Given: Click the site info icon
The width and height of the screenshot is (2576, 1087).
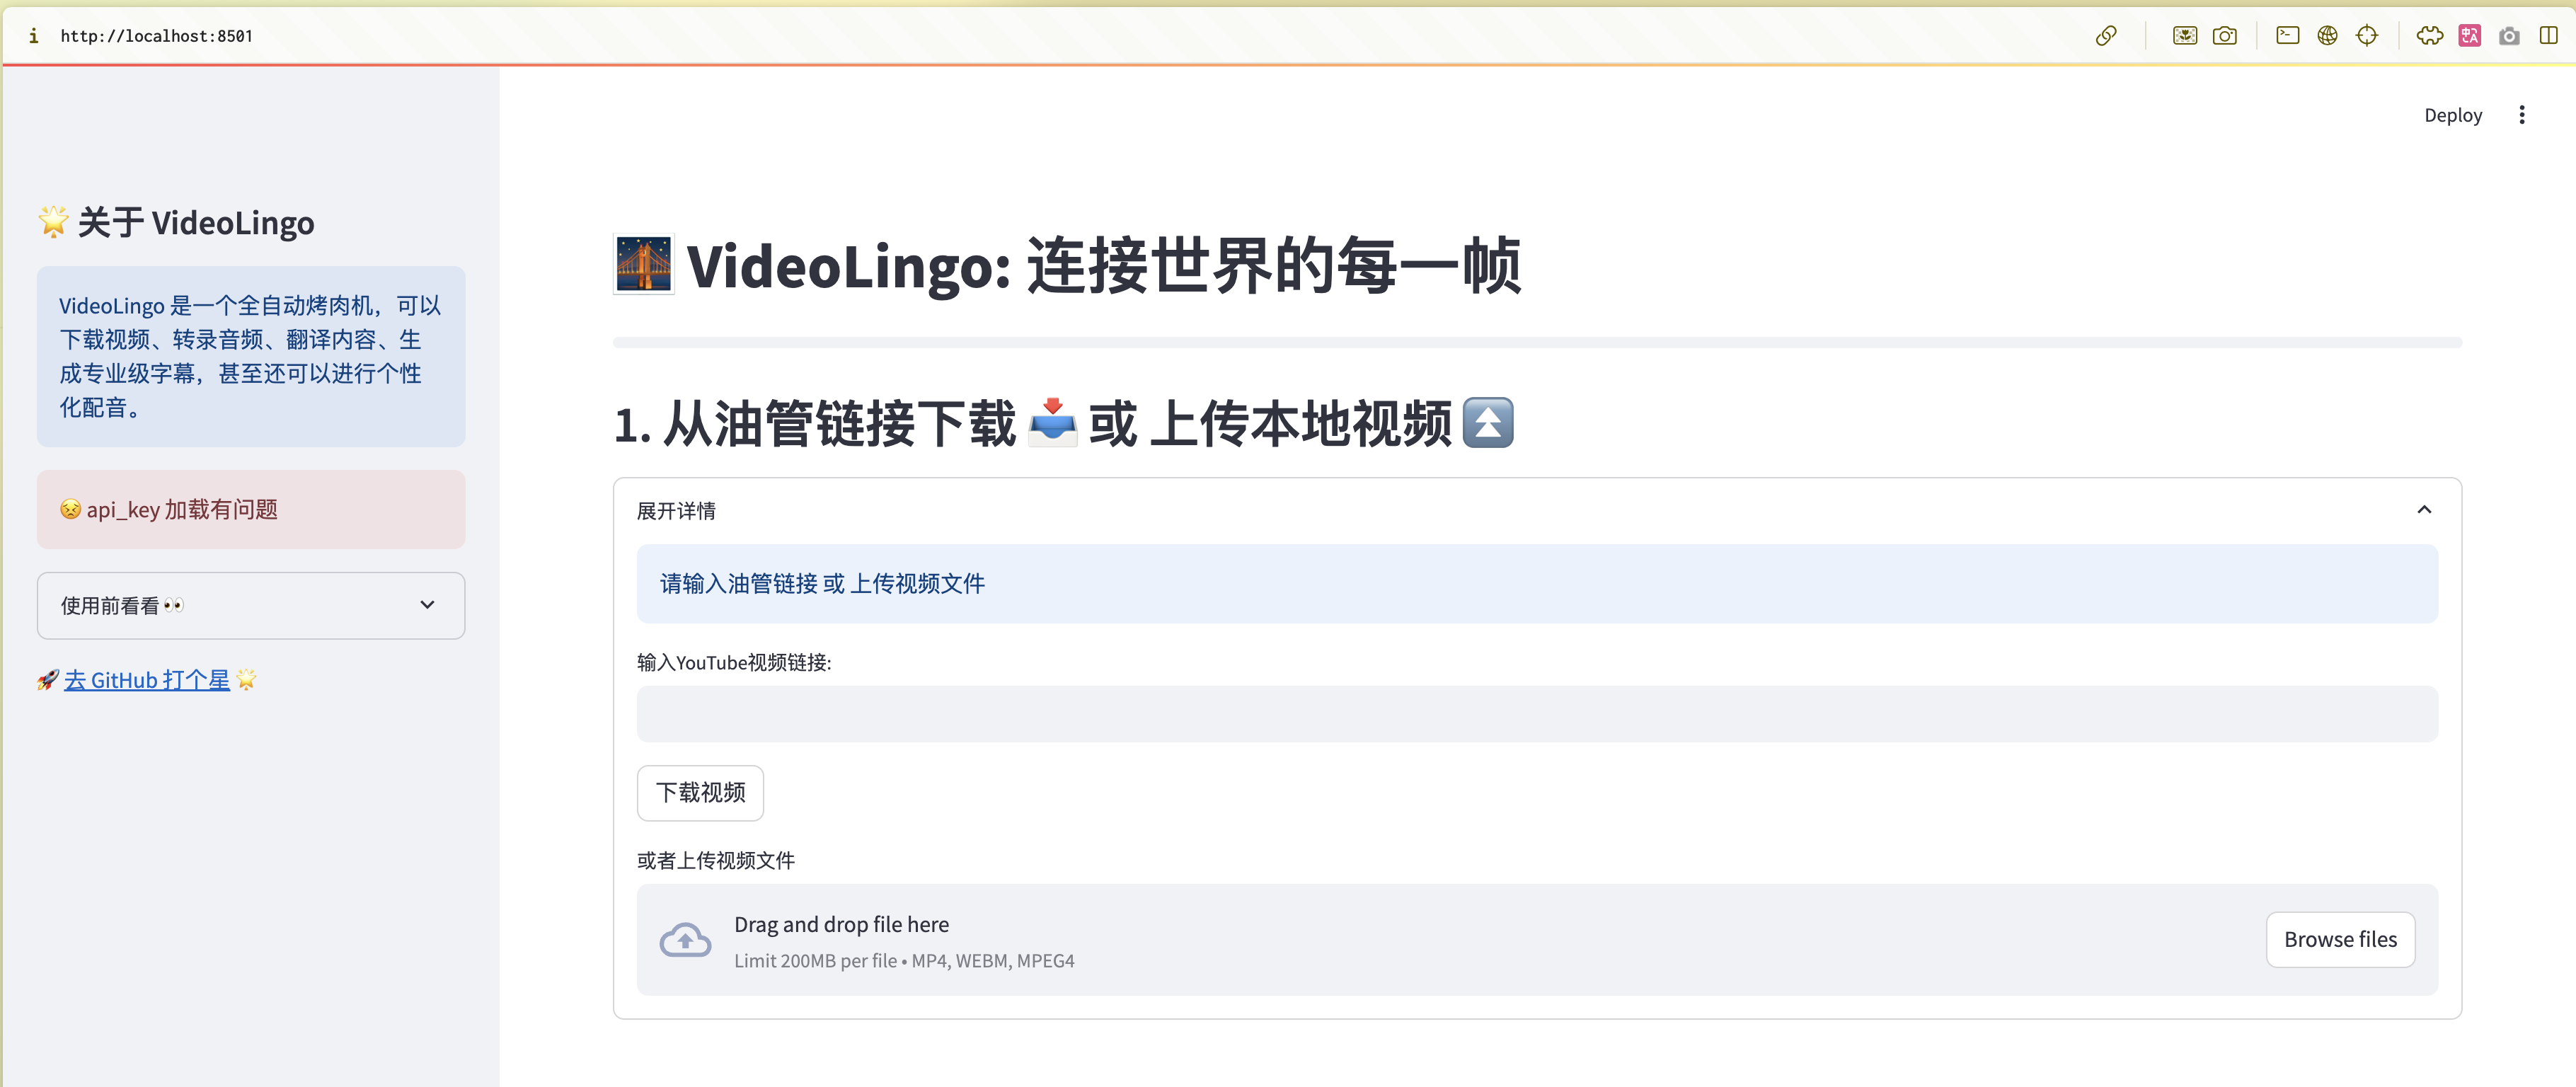Looking at the screenshot, I should click(x=33, y=36).
